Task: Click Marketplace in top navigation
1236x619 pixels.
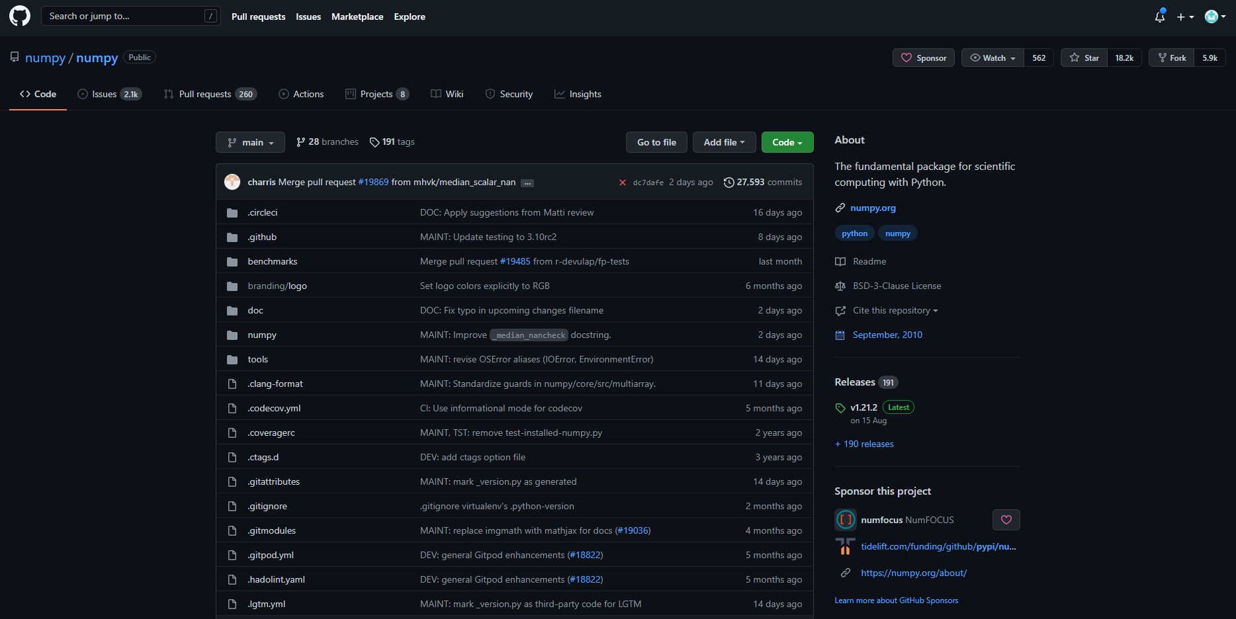Action: [x=357, y=17]
